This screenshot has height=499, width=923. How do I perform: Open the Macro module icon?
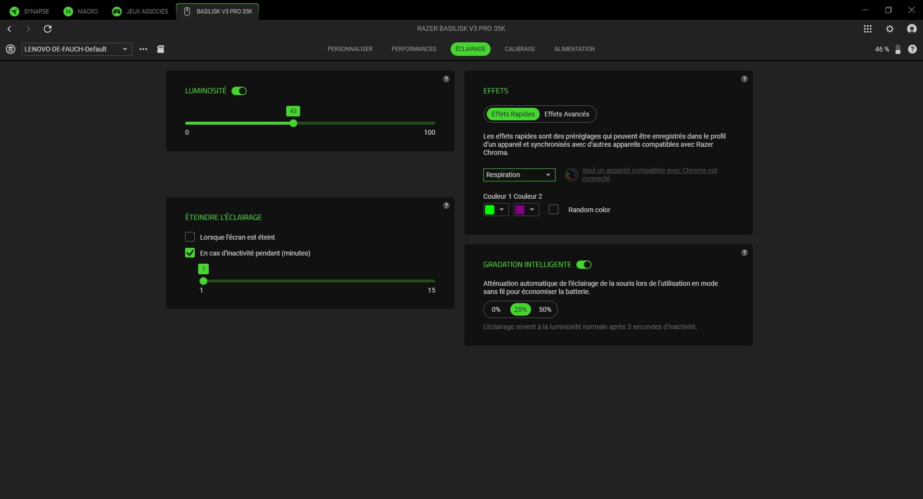(x=68, y=12)
